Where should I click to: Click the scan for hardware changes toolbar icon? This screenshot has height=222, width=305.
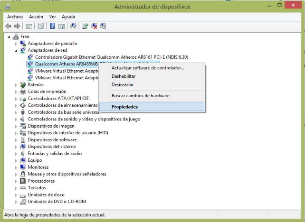point(73,26)
